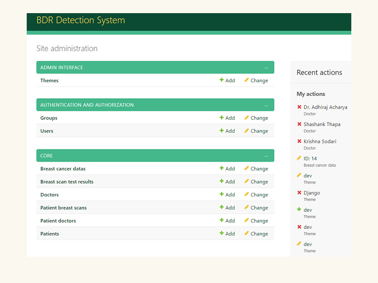The width and height of the screenshot is (378, 283).
Task: Browse the Patient breast scans list
Action: (63, 208)
